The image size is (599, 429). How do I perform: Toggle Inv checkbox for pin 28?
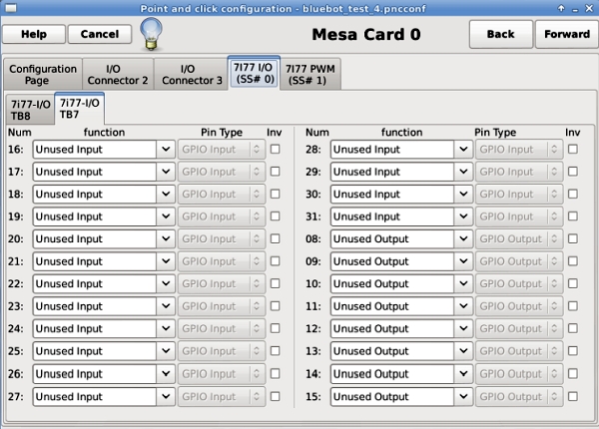coord(573,150)
